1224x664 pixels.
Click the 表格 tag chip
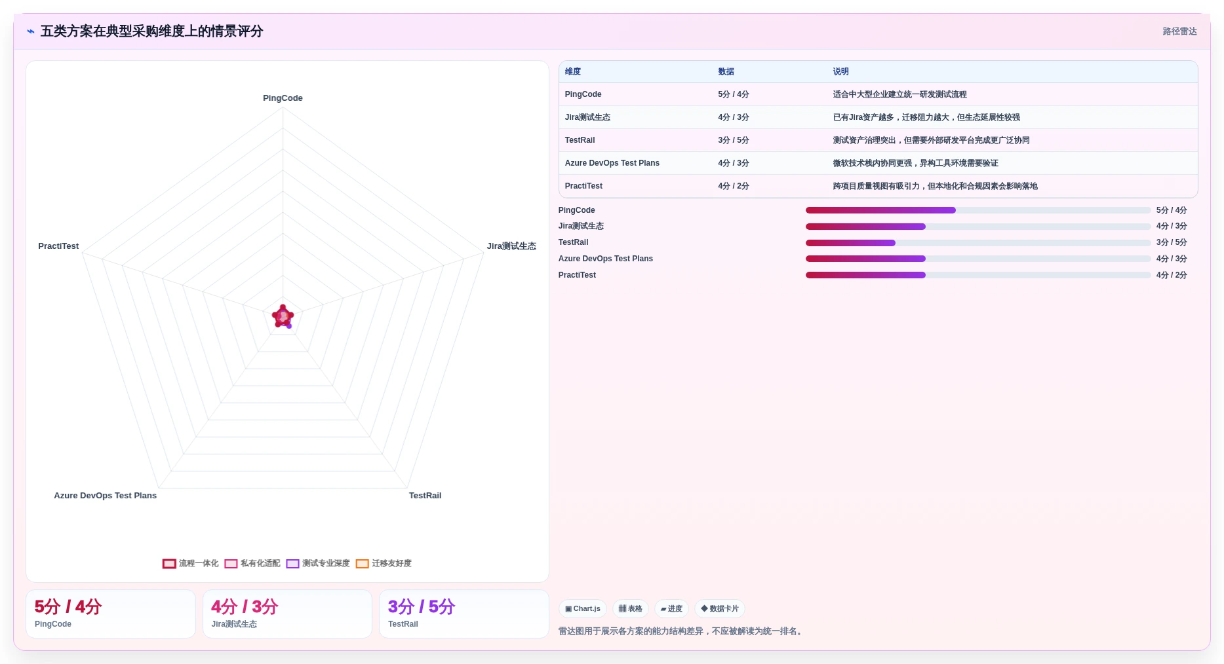[631, 608]
